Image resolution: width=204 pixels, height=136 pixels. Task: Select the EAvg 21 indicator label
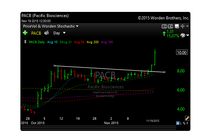coord(66,42)
